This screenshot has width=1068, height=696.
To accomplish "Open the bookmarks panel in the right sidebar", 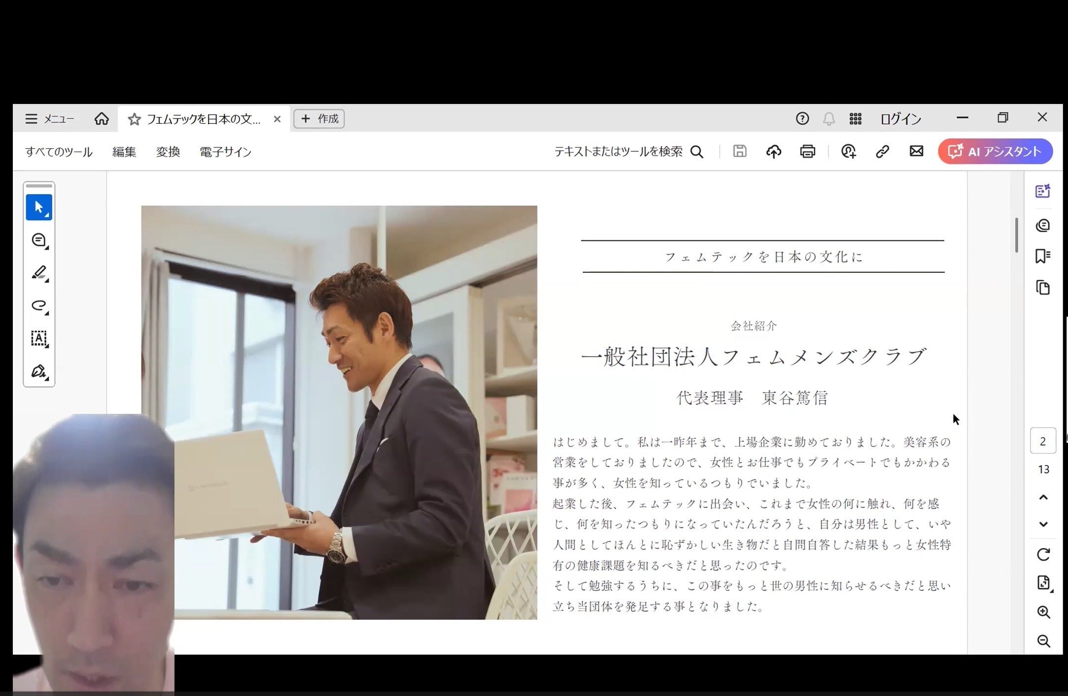I will [x=1042, y=256].
